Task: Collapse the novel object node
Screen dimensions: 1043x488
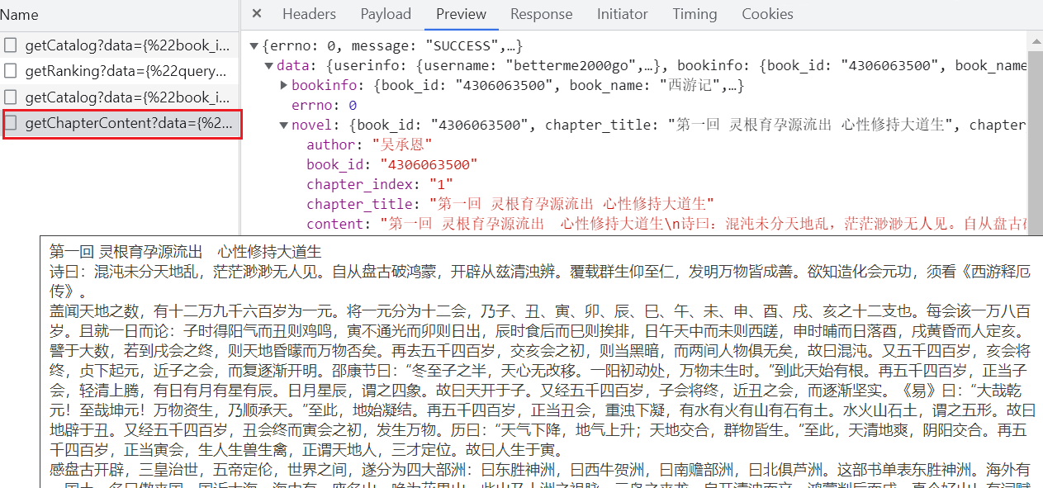Action: [x=284, y=125]
